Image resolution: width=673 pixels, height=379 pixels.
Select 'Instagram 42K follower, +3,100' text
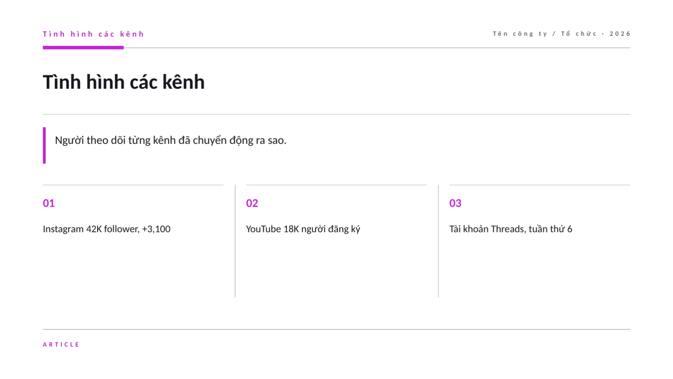pyautogui.click(x=107, y=229)
